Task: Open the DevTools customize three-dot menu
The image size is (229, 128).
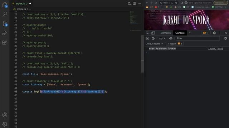Action: pyautogui.click(x=220, y=33)
